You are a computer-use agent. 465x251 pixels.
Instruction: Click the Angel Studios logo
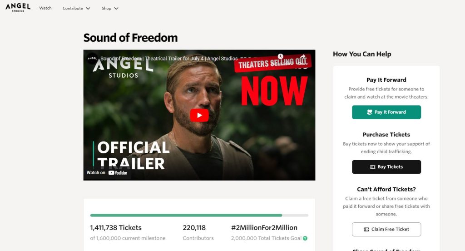(18, 7)
